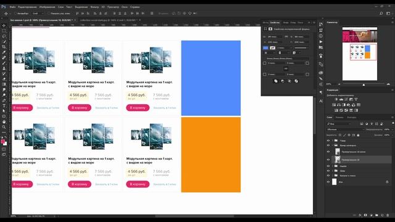Click the foreground color swatch in toolbox
Screen dimensions: 395x222
pos(2,142)
